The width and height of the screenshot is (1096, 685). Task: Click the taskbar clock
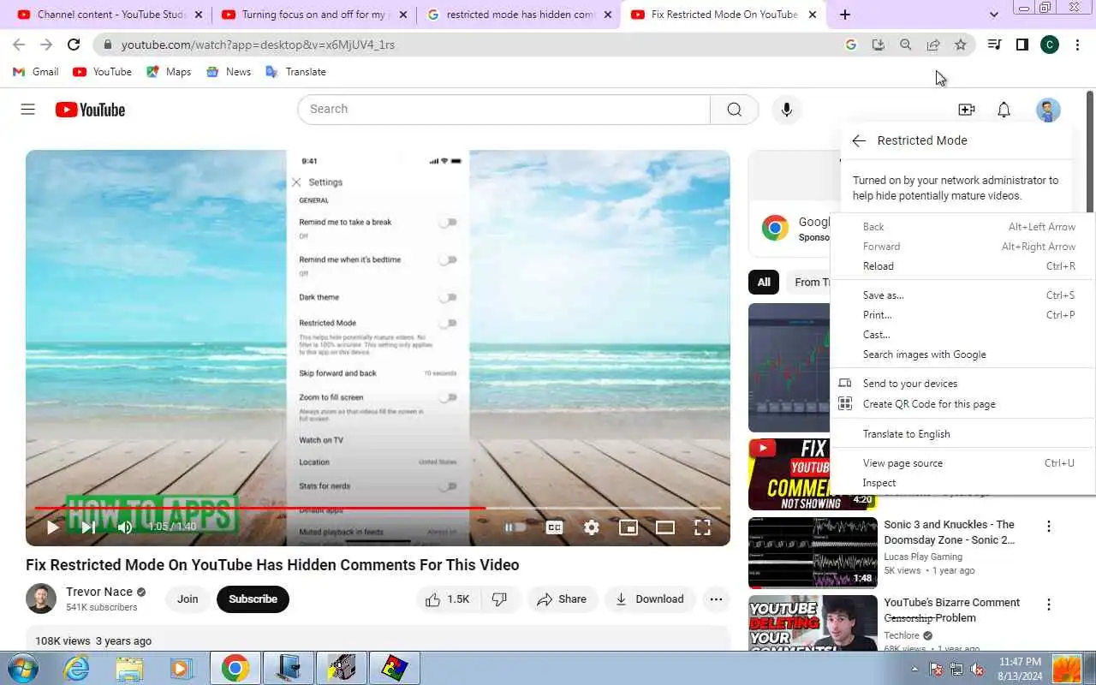[x=1020, y=668]
